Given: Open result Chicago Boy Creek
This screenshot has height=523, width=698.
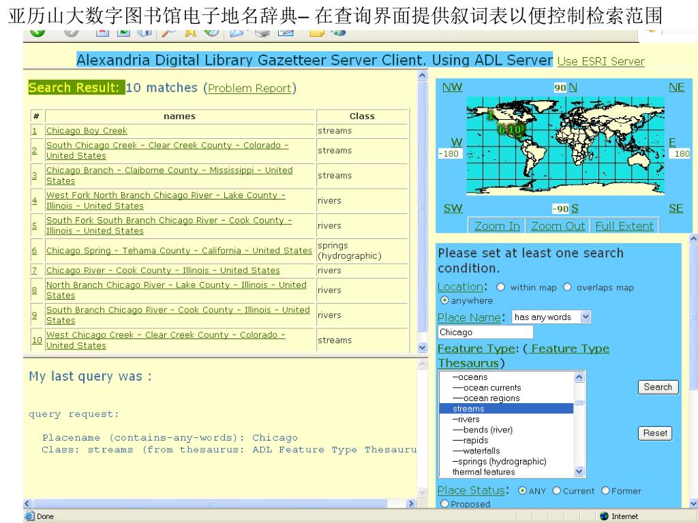Looking at the screenshot, I should pos(87,131).
